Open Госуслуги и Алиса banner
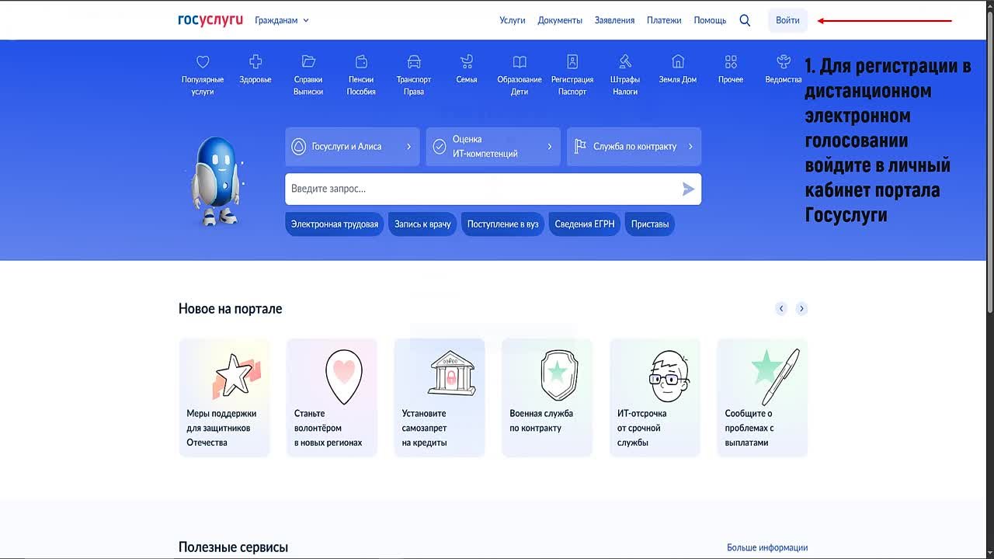 pyautogui.click(x=353, y=146)
